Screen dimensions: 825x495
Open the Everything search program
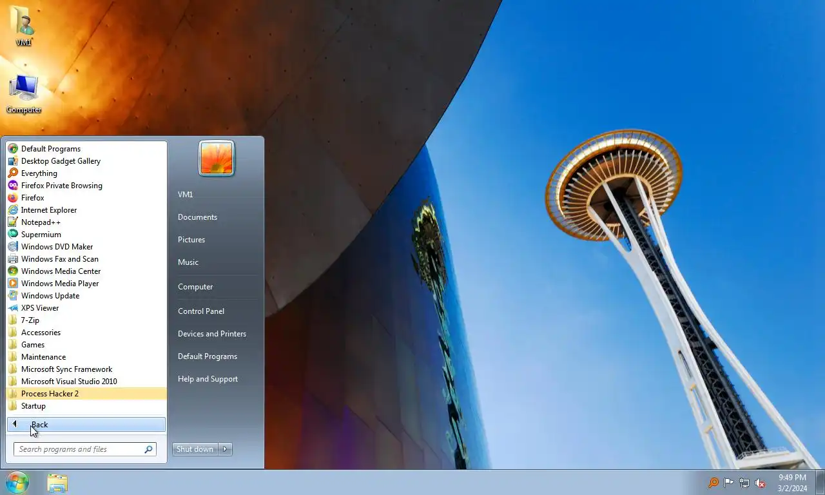[86, 173]
